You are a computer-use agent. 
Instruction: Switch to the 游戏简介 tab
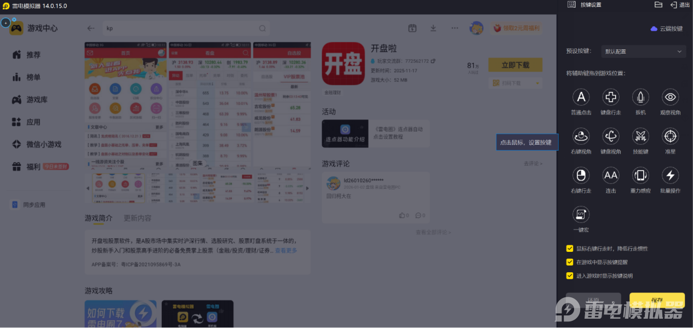[x=99, y=218]
